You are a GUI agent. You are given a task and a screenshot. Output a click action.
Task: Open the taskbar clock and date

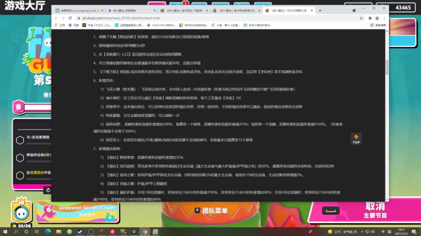(401, 232)
